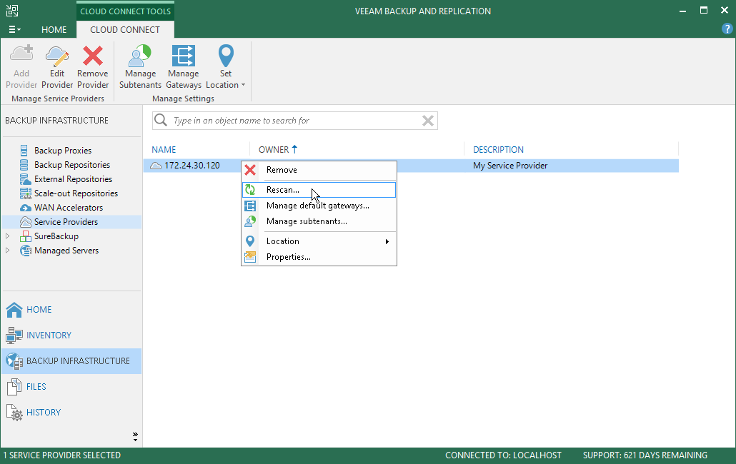The width and height of the screenshot is (736, 464).
Task: Click the search magnifier icon
Action: coord(161,120)
